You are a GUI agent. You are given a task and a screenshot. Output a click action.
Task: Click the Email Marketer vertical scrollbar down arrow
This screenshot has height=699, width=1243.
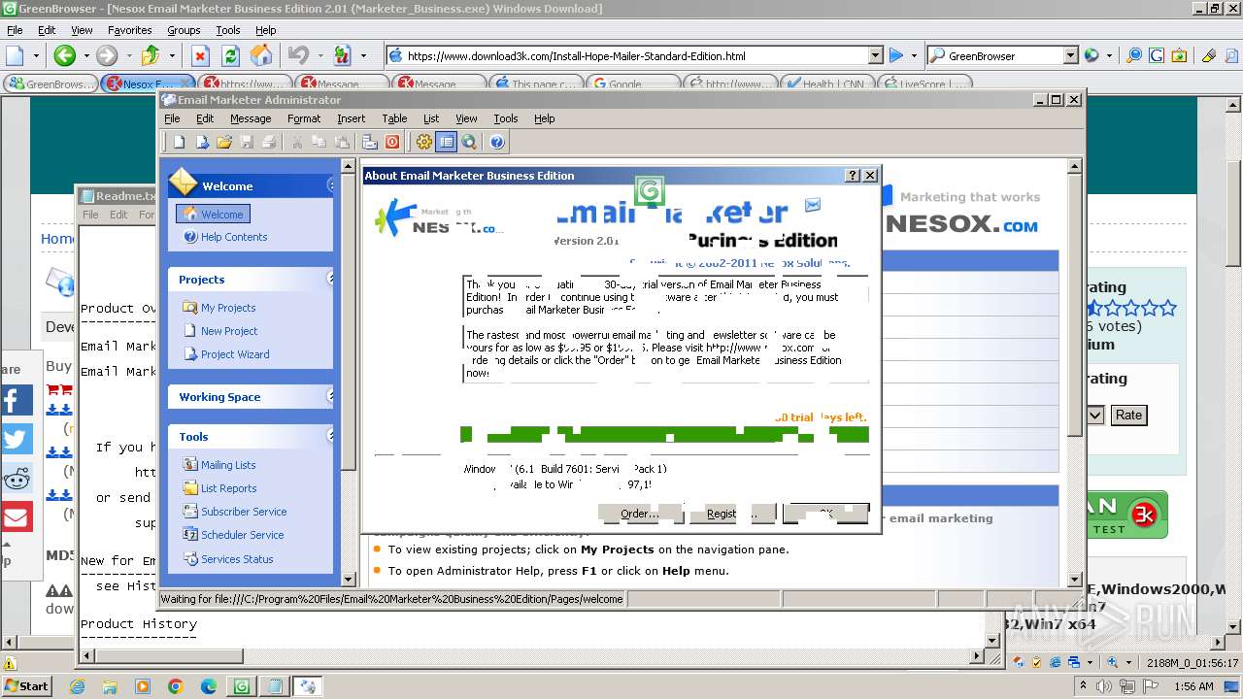click(1074, 580)
